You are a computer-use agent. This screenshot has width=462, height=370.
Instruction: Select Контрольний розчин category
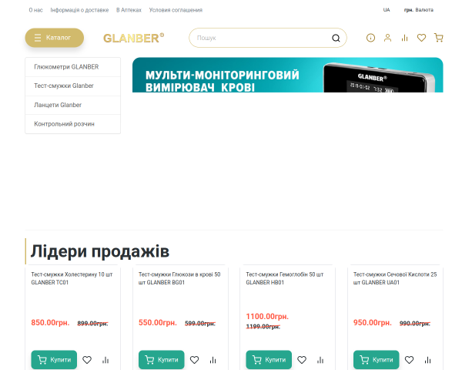(73, 124)
